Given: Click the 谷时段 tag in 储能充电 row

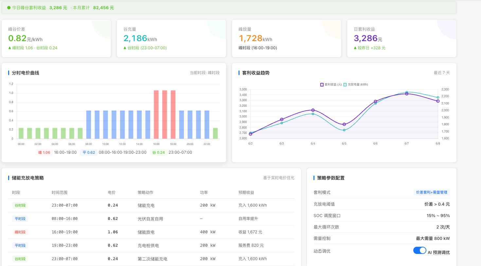Looking at the screenshot, I should pos(20,205).
